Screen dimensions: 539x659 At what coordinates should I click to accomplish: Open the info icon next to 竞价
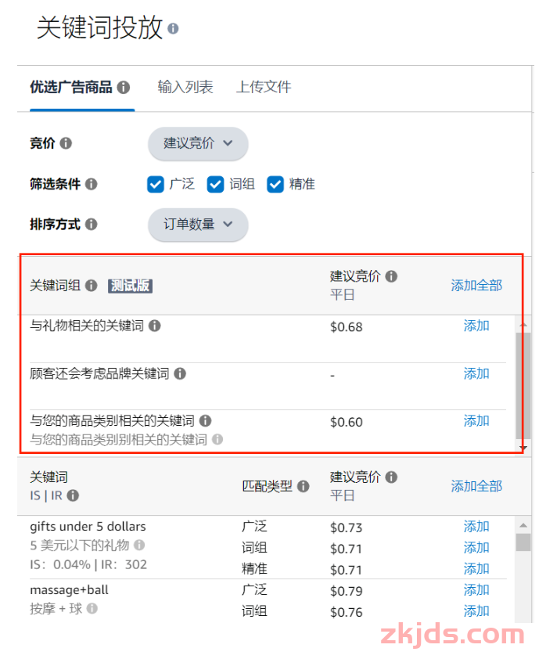coord(66,143)
